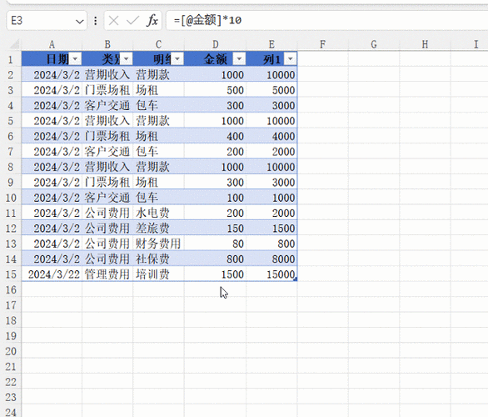Open the 类别 column filter dropdown

click(x=127, y=58)
